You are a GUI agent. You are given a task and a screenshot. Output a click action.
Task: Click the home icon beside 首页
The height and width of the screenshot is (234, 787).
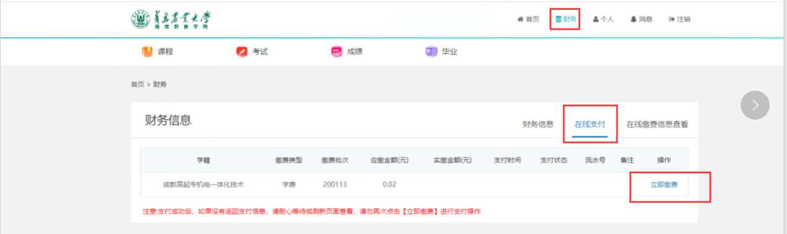[x=520, y=19]
